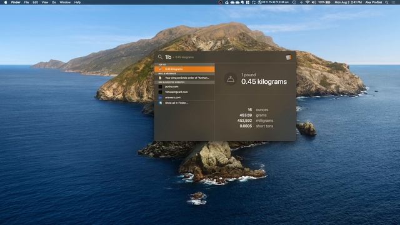This screenshot has height=225, width=400.
Task: Click the Calculator icon in Spotlight bar
Action: pos(289,57)
